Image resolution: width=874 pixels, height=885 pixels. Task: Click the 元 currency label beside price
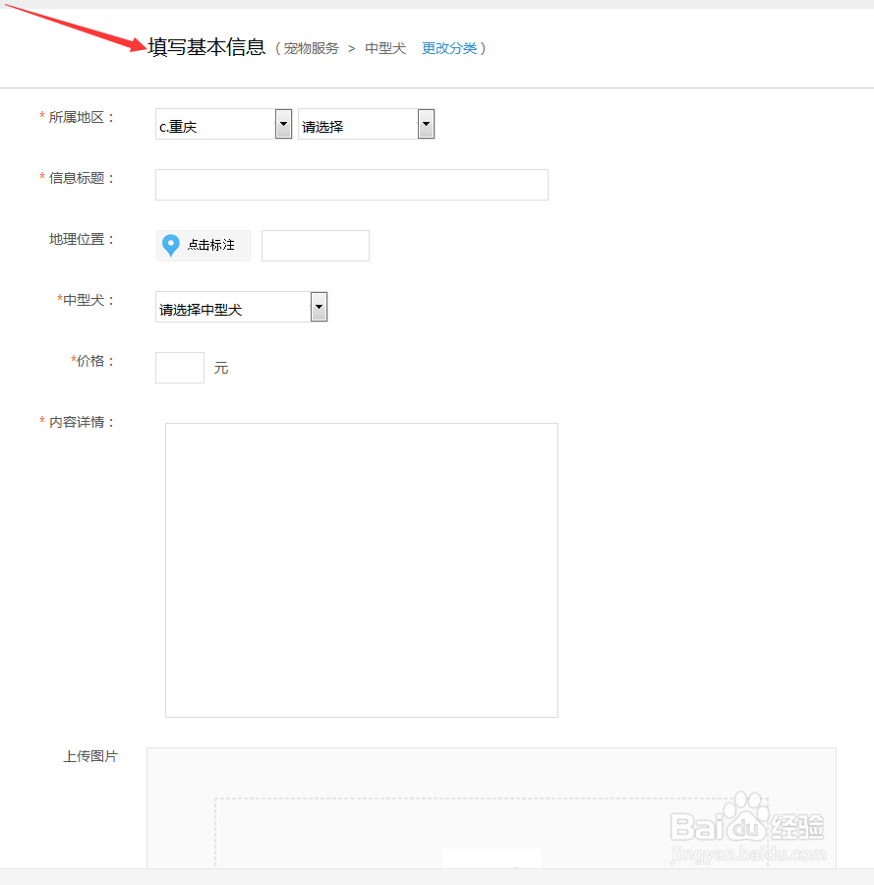(220, 368)
